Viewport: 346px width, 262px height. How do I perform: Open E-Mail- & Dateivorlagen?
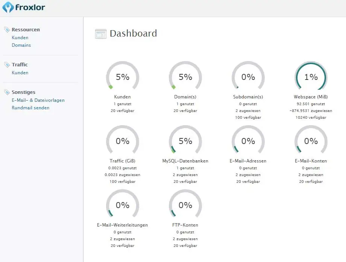click(x=38, y=100)
